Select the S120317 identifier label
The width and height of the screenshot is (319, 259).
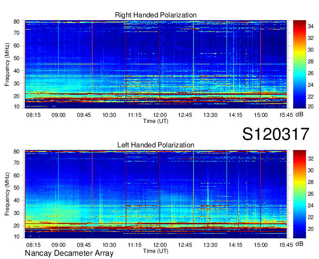click(276, 134)
